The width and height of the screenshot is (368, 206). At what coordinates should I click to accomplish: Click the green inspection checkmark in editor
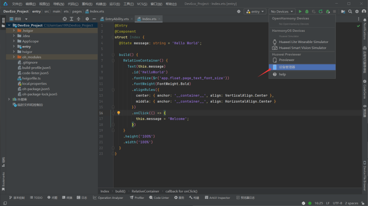coord(359,26)
